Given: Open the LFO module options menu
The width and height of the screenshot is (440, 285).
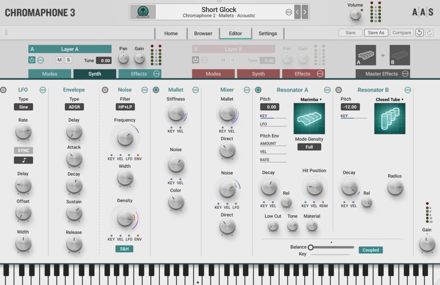Looking at the screenshot, I should point(43,90).
